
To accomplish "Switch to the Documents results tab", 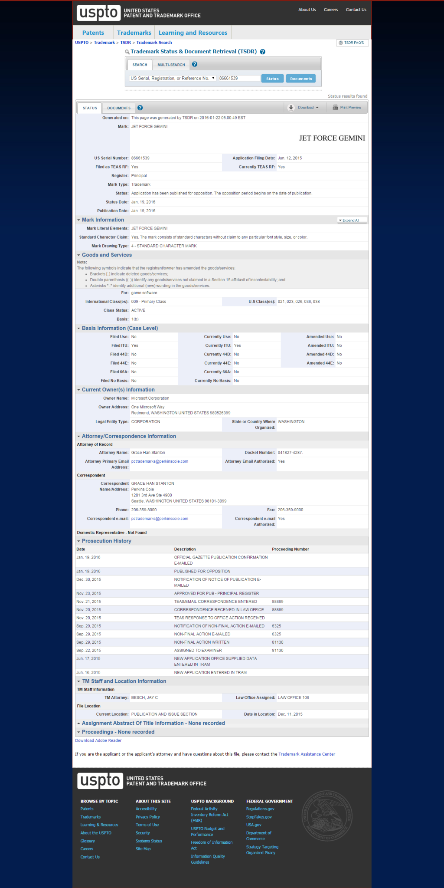I will 119,108.
